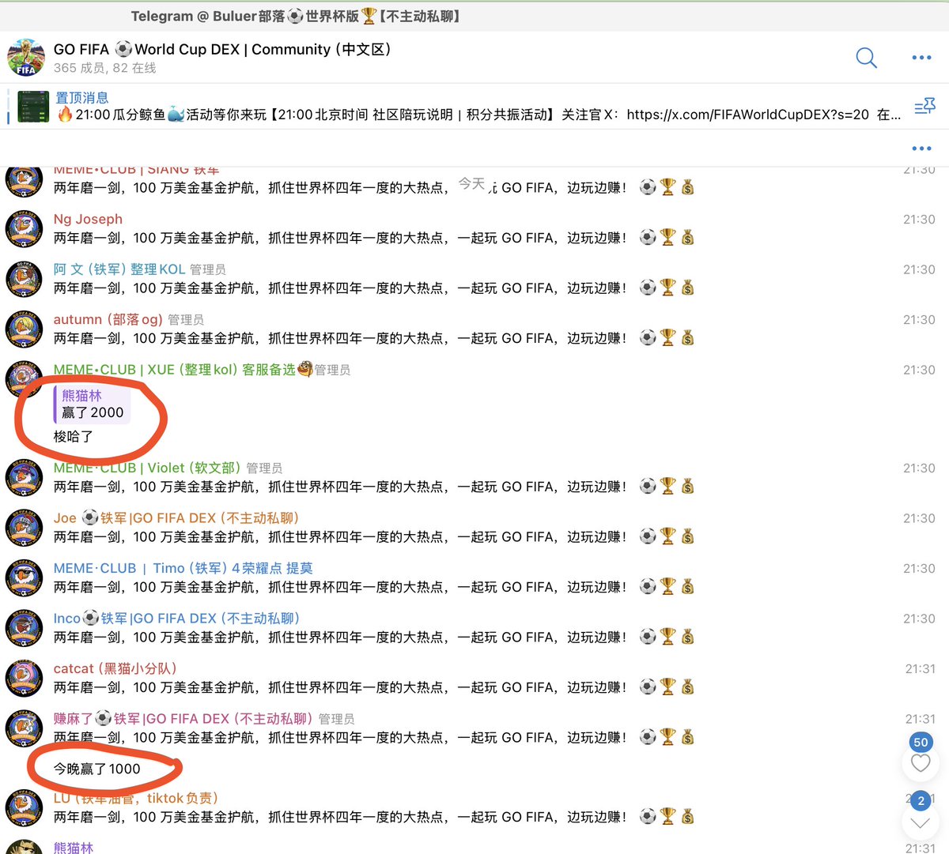949x854 pixels.
Task: Open the three-dot chat menu in header
Action: point(921,58)
